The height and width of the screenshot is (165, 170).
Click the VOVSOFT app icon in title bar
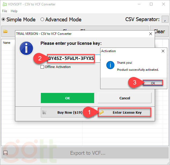(x=4, y=4)
